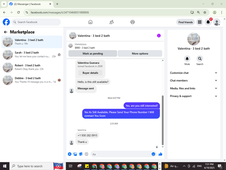This screenshot has width=226, height=170.
Task: Open more actions plus icon in composer
Action: (x=70, y=154)
